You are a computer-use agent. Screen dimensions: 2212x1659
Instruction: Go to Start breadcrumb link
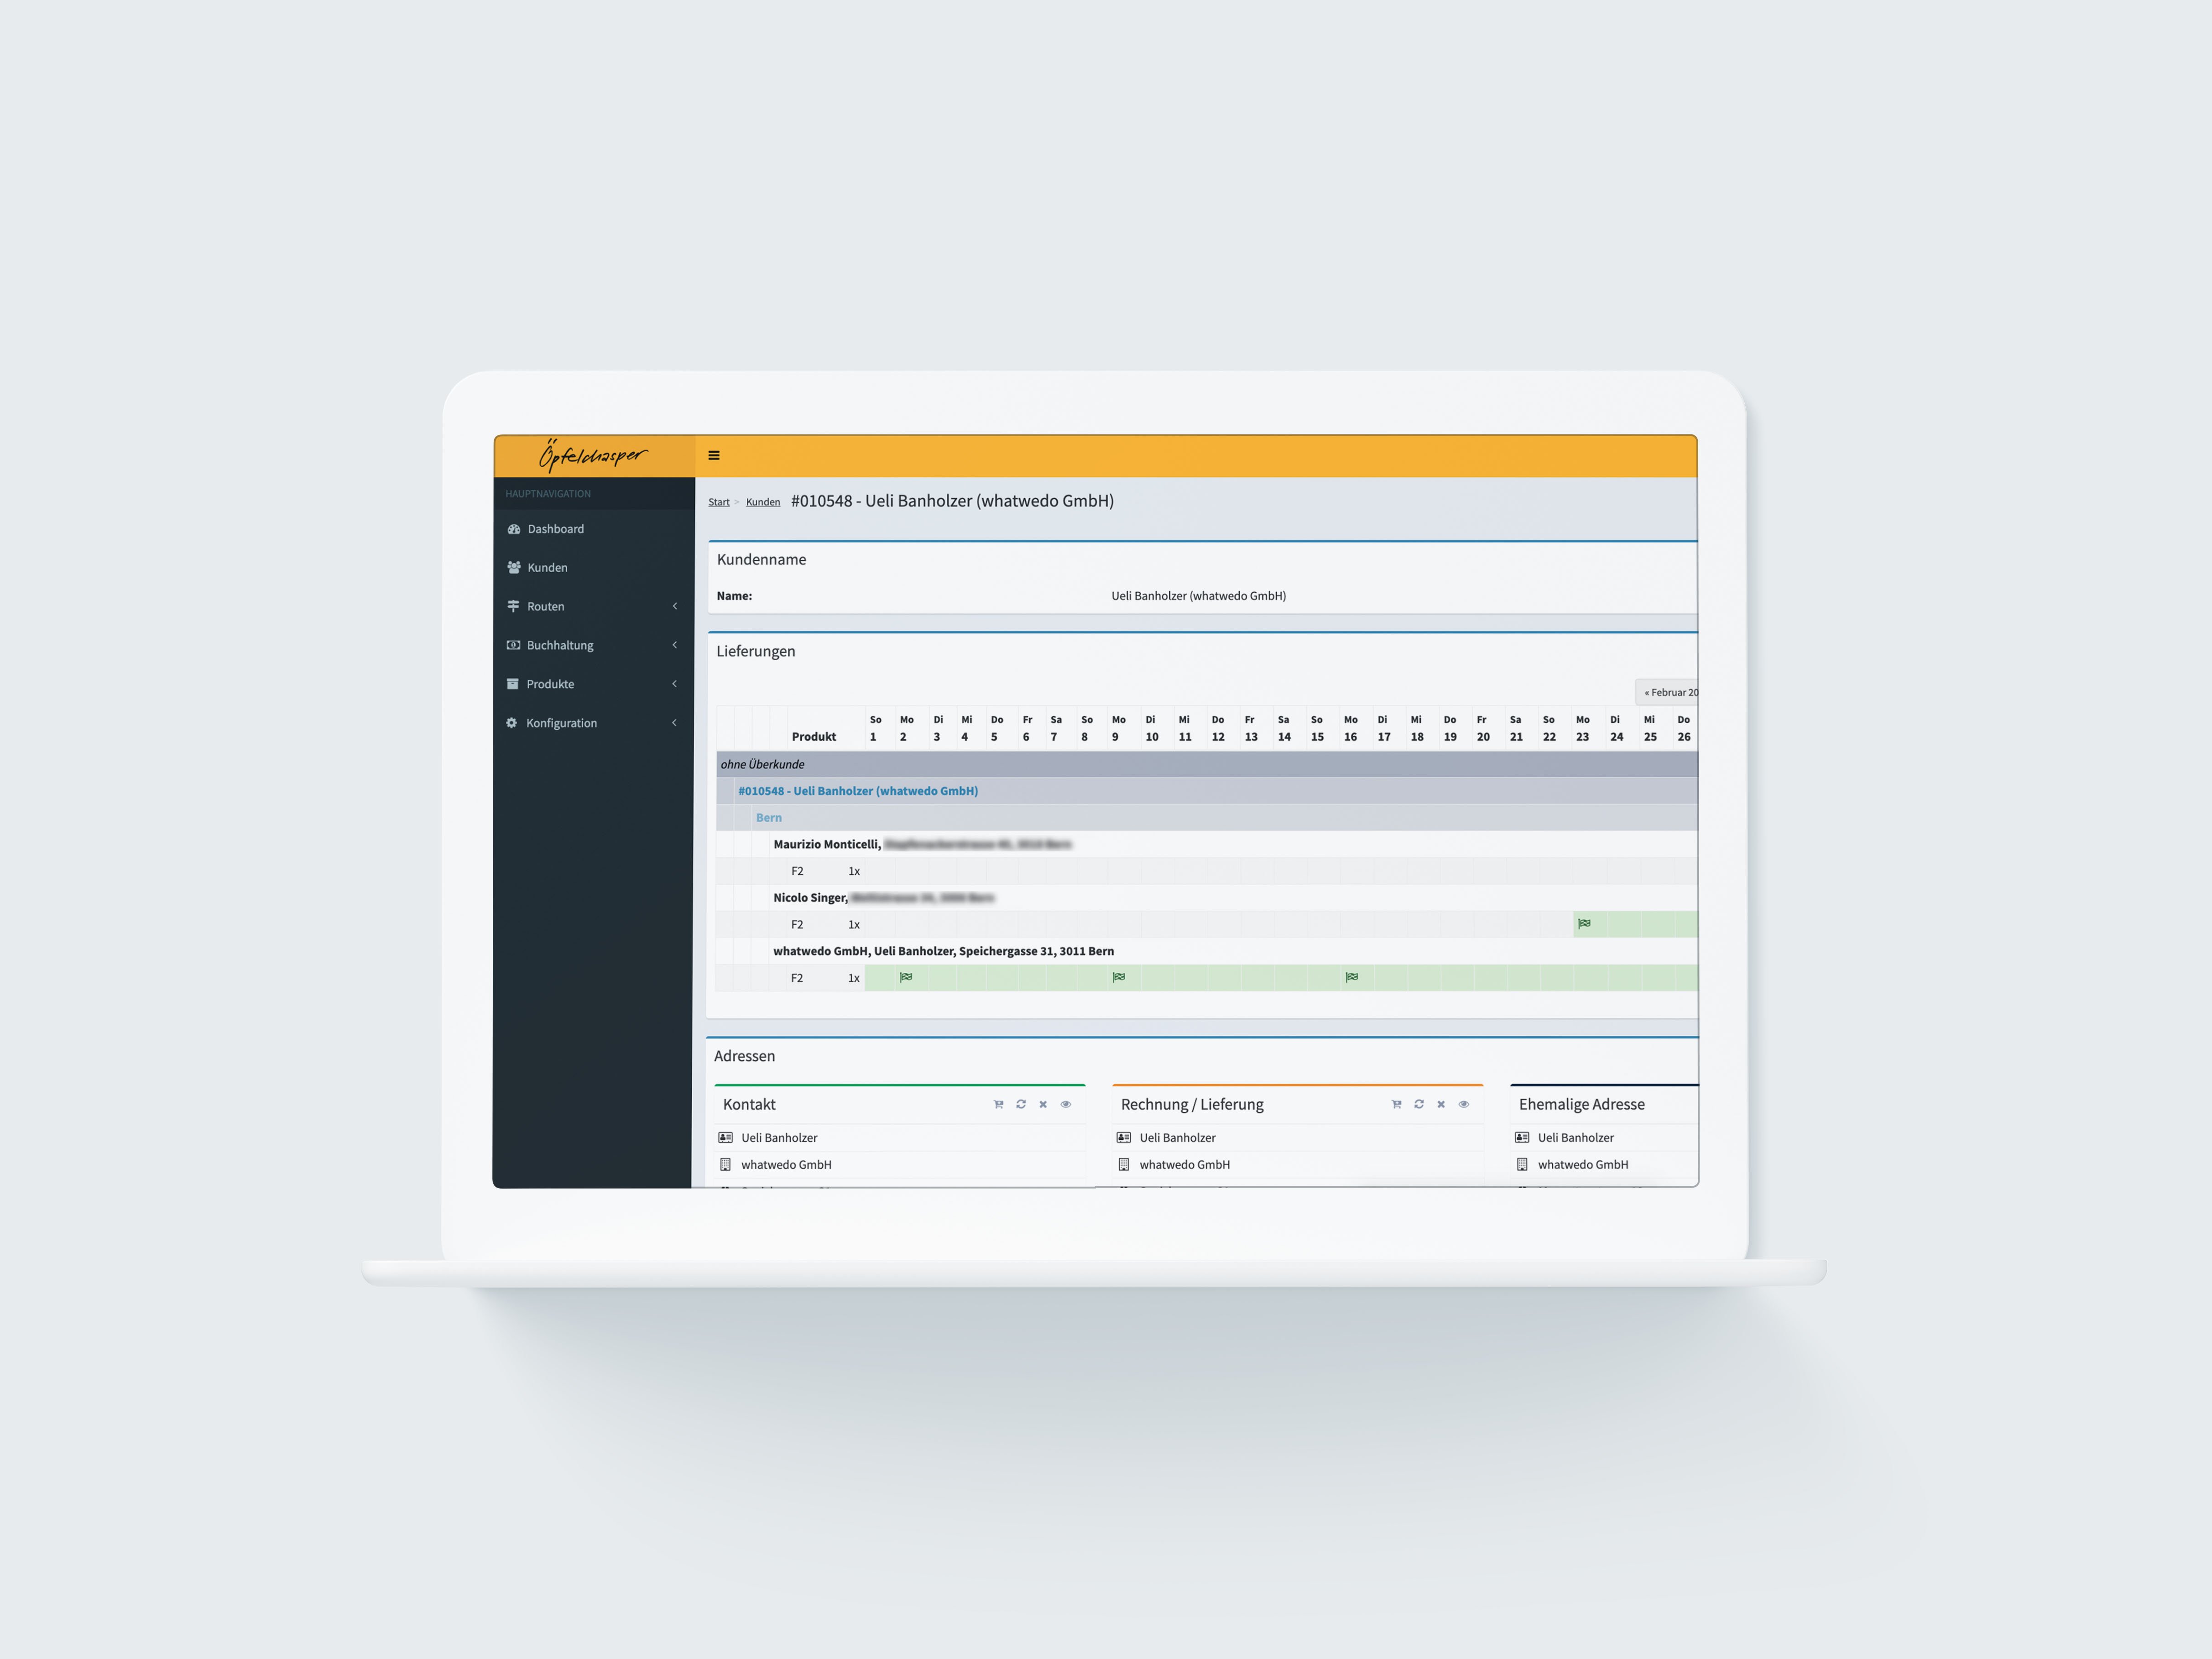pos(719,502)
